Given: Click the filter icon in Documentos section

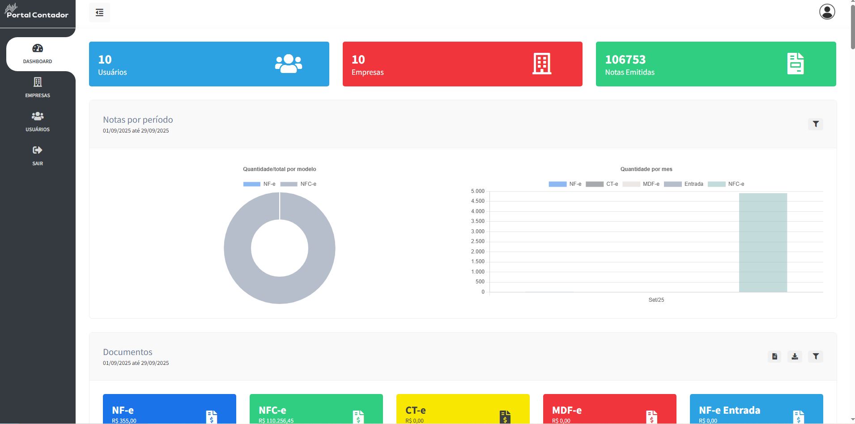Looking at the screenshot, I should tap(815, 356).
